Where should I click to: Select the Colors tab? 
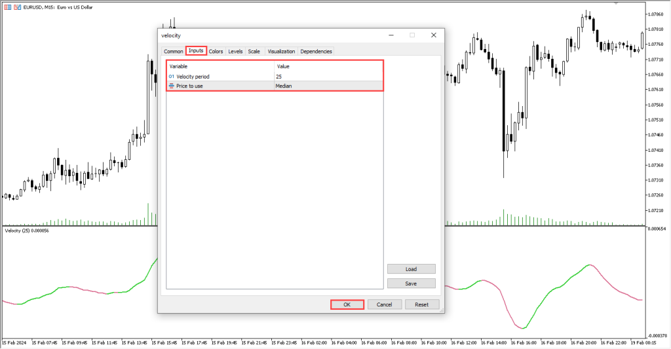pos(216,51)
